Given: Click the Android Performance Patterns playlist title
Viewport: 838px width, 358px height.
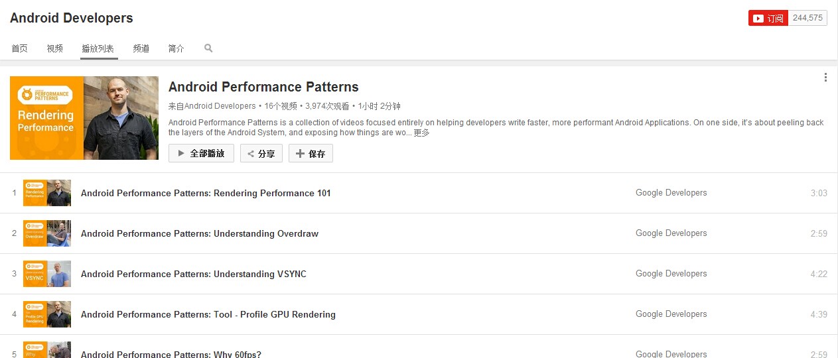Looking at the screenshot, I should [x=263, y=87].
